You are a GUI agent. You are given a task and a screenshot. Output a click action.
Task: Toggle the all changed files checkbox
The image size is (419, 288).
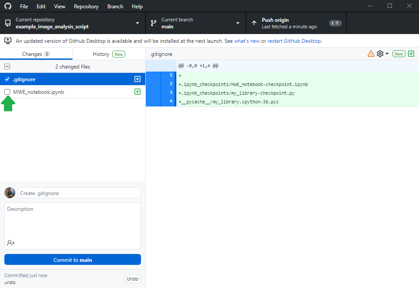(7, 67)
